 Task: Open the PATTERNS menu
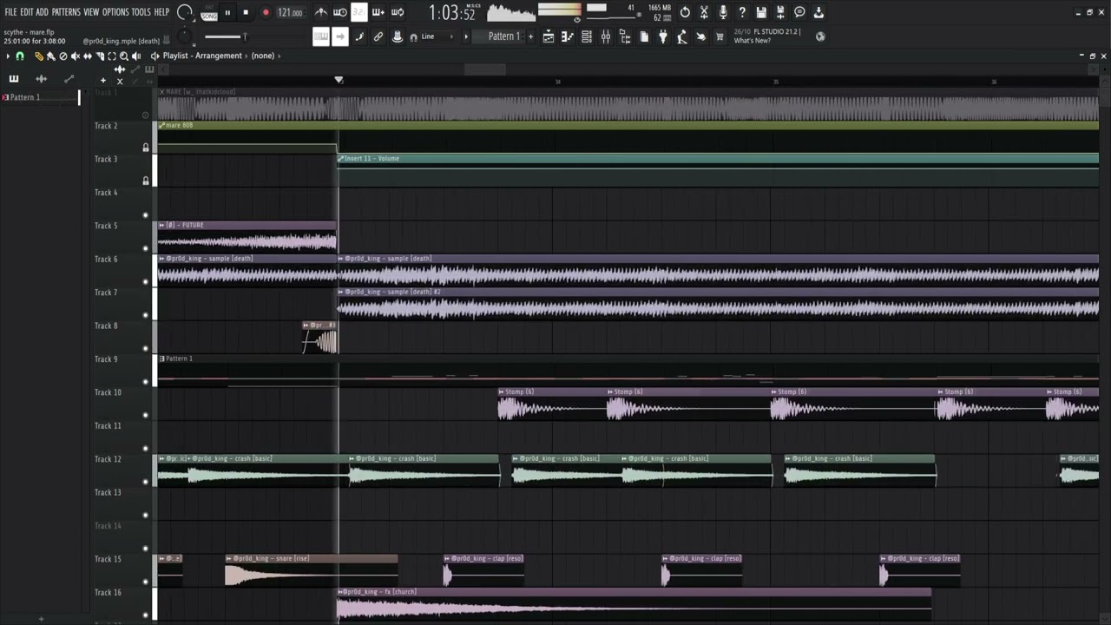[66, 12]
